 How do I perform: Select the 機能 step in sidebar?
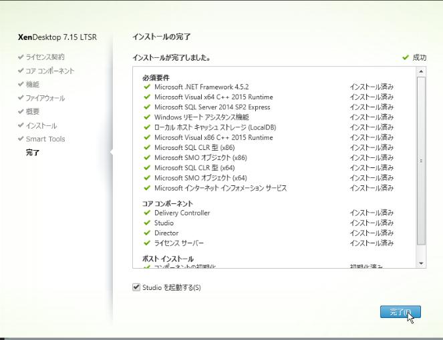point(33,84)
